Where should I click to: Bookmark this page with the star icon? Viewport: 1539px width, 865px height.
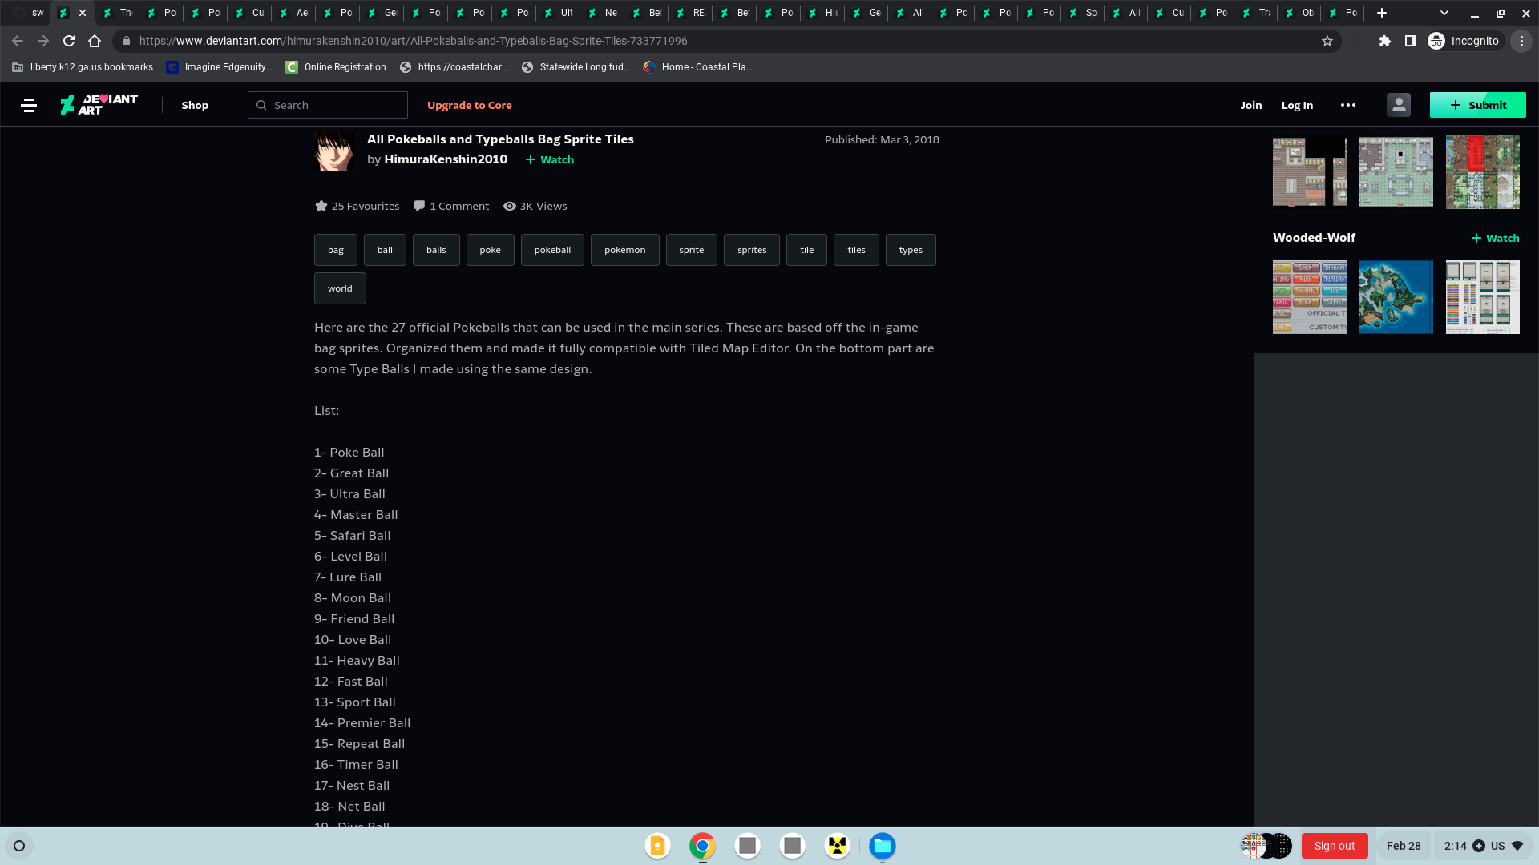[x=1327, y=41]
